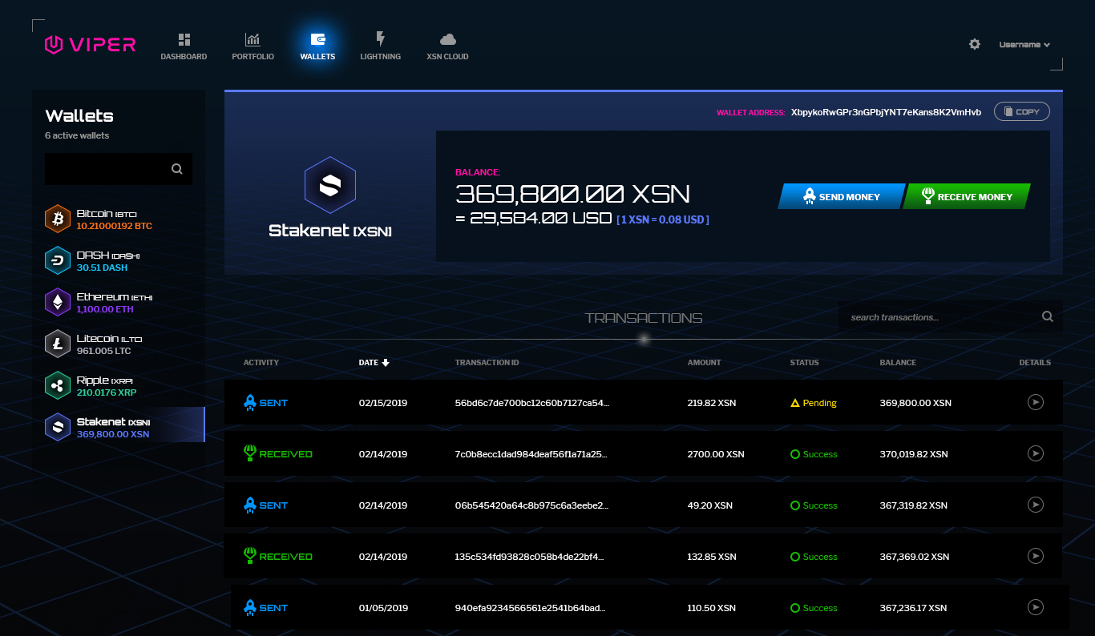Select the Litecoin wallet
This screenshot has height=636, width=1095.
(119, 344)
